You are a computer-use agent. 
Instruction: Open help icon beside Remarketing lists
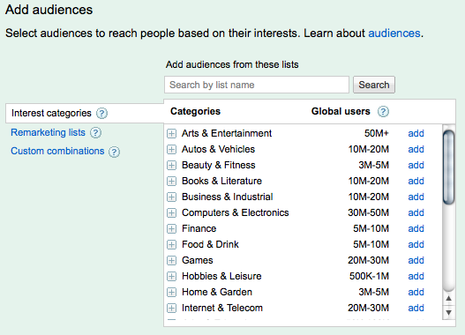point(95,133)
